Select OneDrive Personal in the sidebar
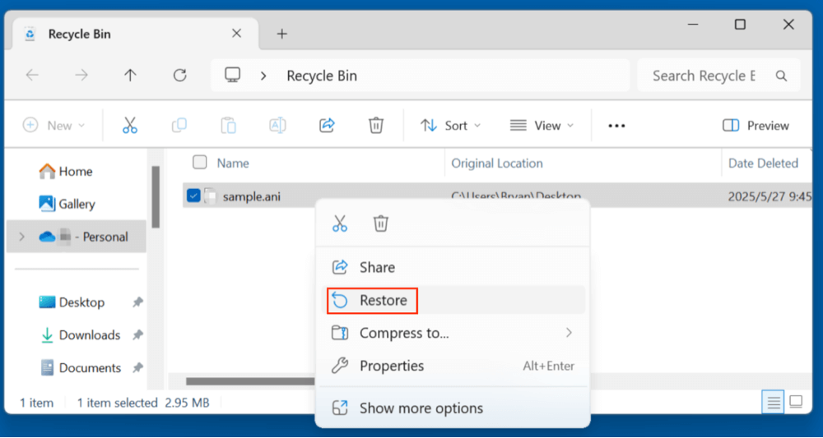 [x=77, y=237]
